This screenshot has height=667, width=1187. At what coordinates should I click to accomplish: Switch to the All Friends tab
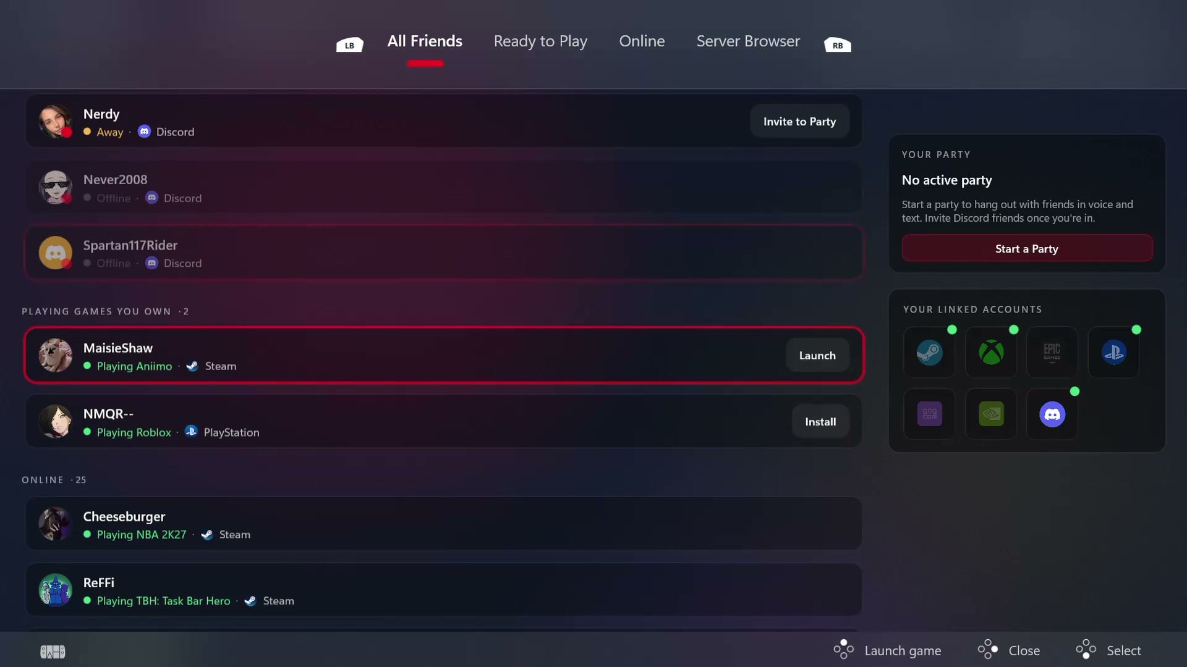click(x=425, y=41)
